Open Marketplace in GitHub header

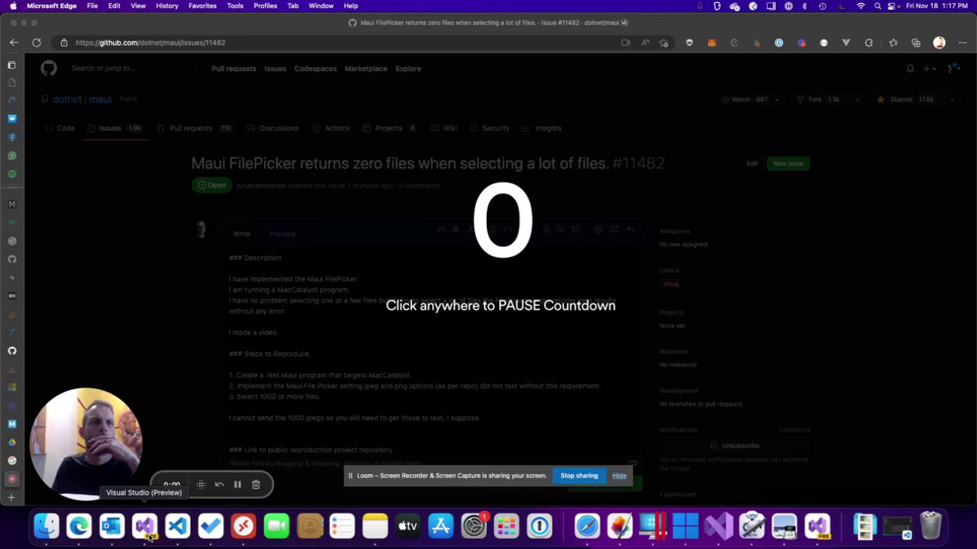(366, 69)
